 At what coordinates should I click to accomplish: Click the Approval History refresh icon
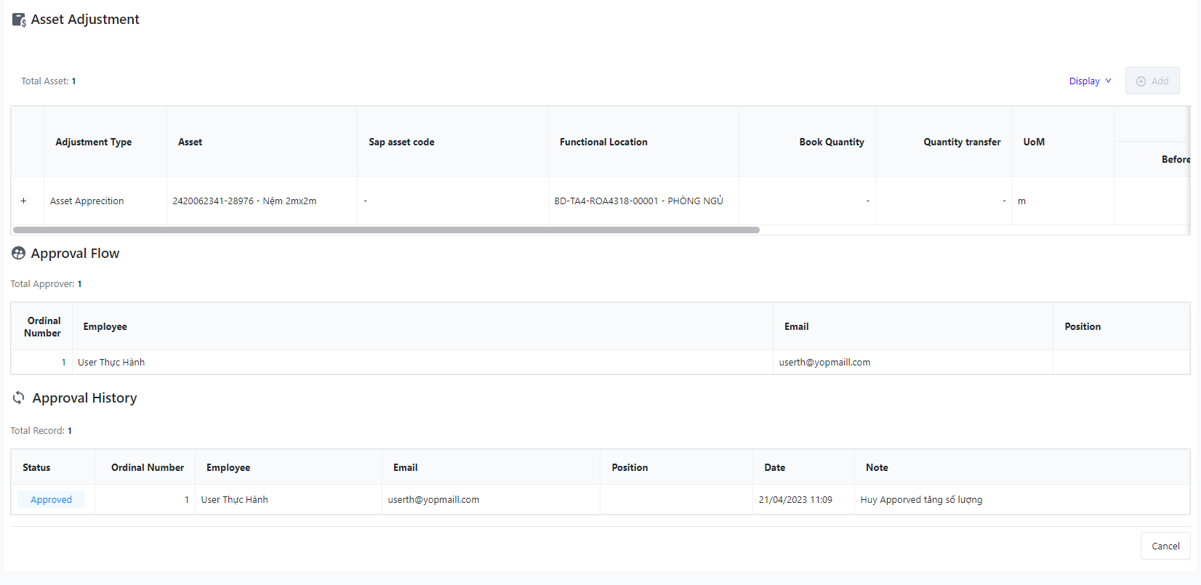tap(19, 398)
